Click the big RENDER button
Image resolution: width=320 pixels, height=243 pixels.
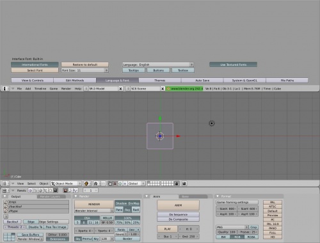click(94, 204)
